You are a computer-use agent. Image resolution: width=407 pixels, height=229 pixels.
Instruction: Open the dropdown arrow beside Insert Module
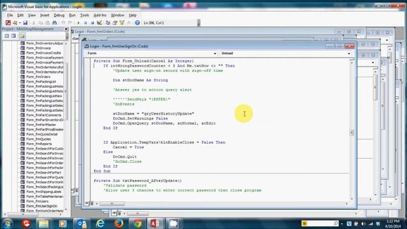pos(20,23)
